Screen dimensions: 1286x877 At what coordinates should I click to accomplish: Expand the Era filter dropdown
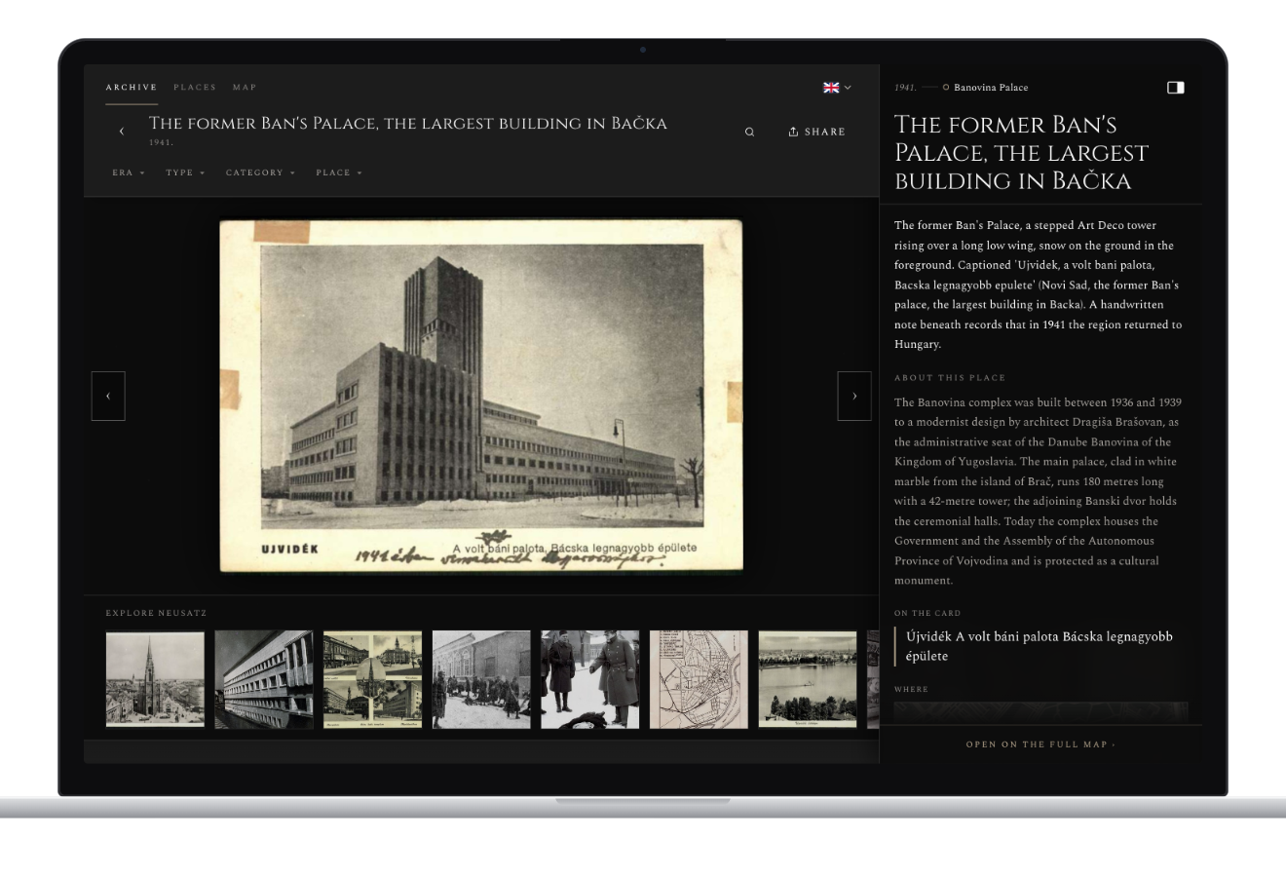(x=129, y=172)
